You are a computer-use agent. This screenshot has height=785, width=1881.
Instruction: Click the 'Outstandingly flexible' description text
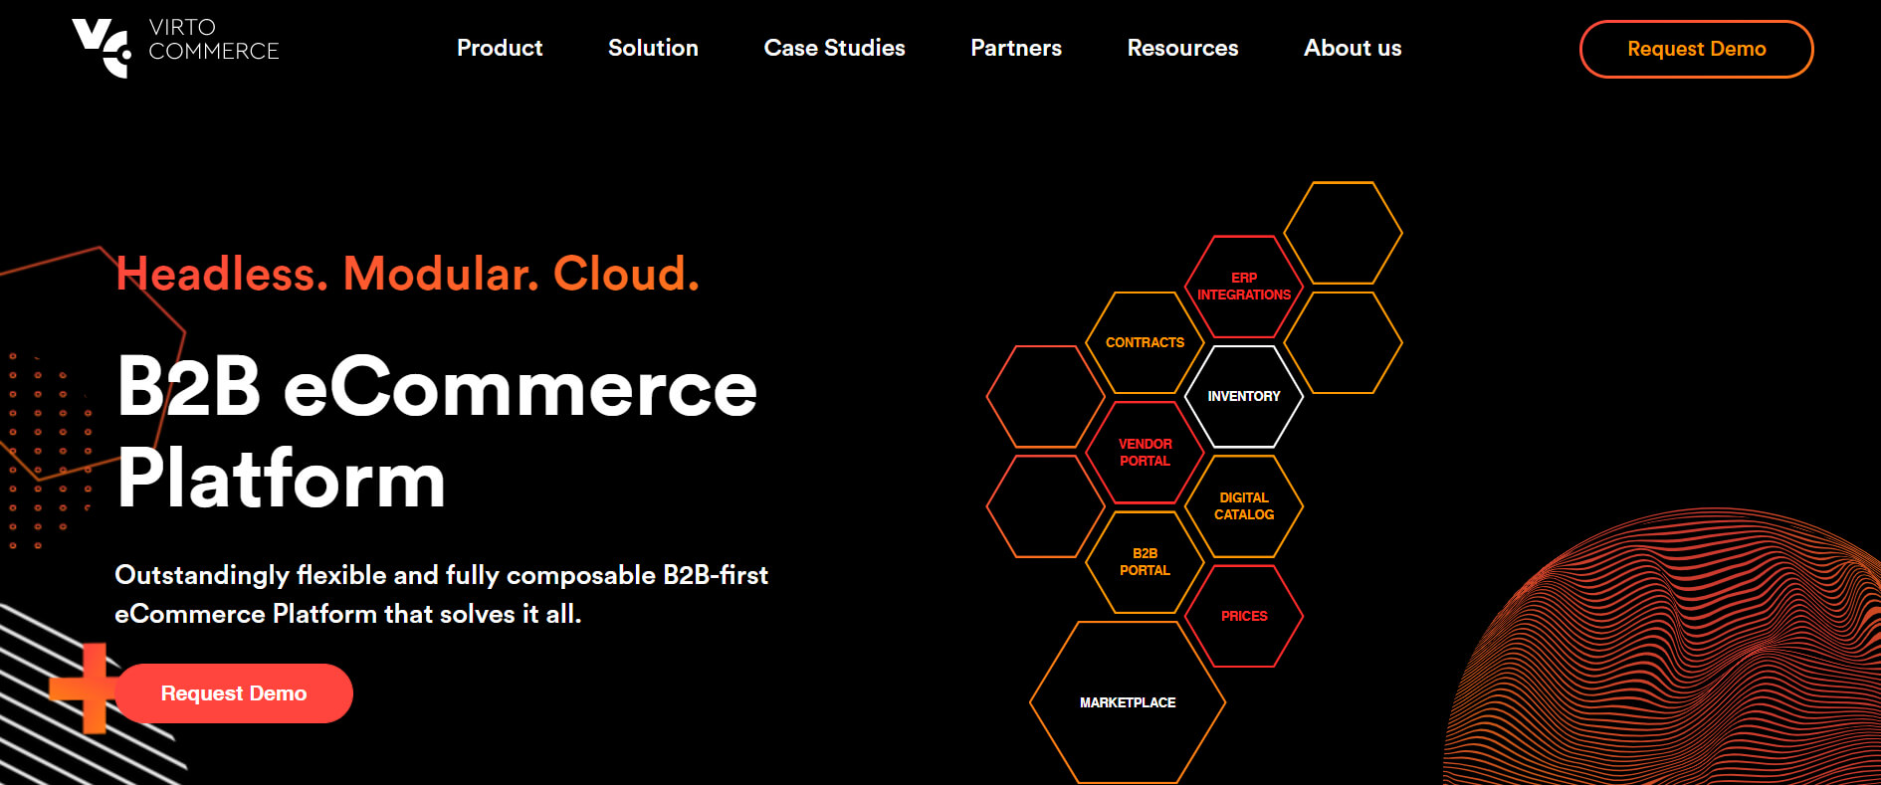coord(442,594)
